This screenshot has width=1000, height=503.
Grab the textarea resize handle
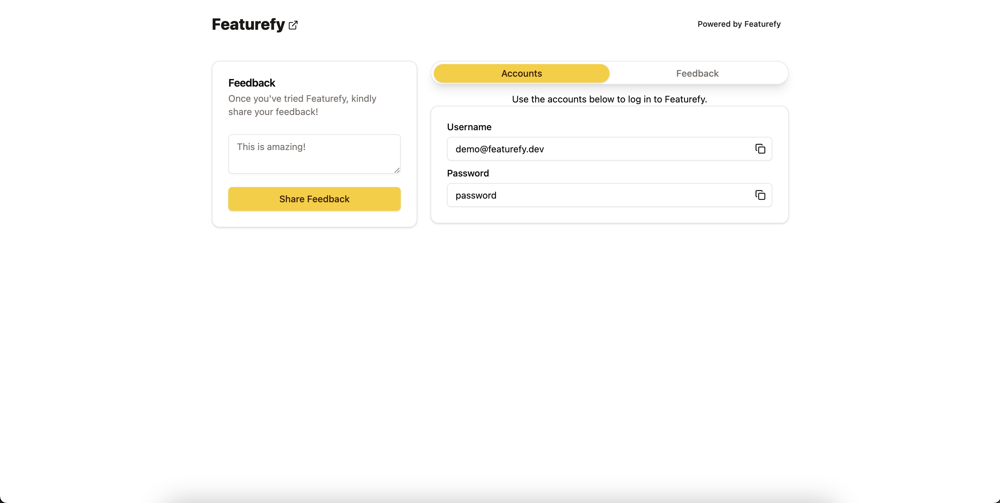[397, 170]
